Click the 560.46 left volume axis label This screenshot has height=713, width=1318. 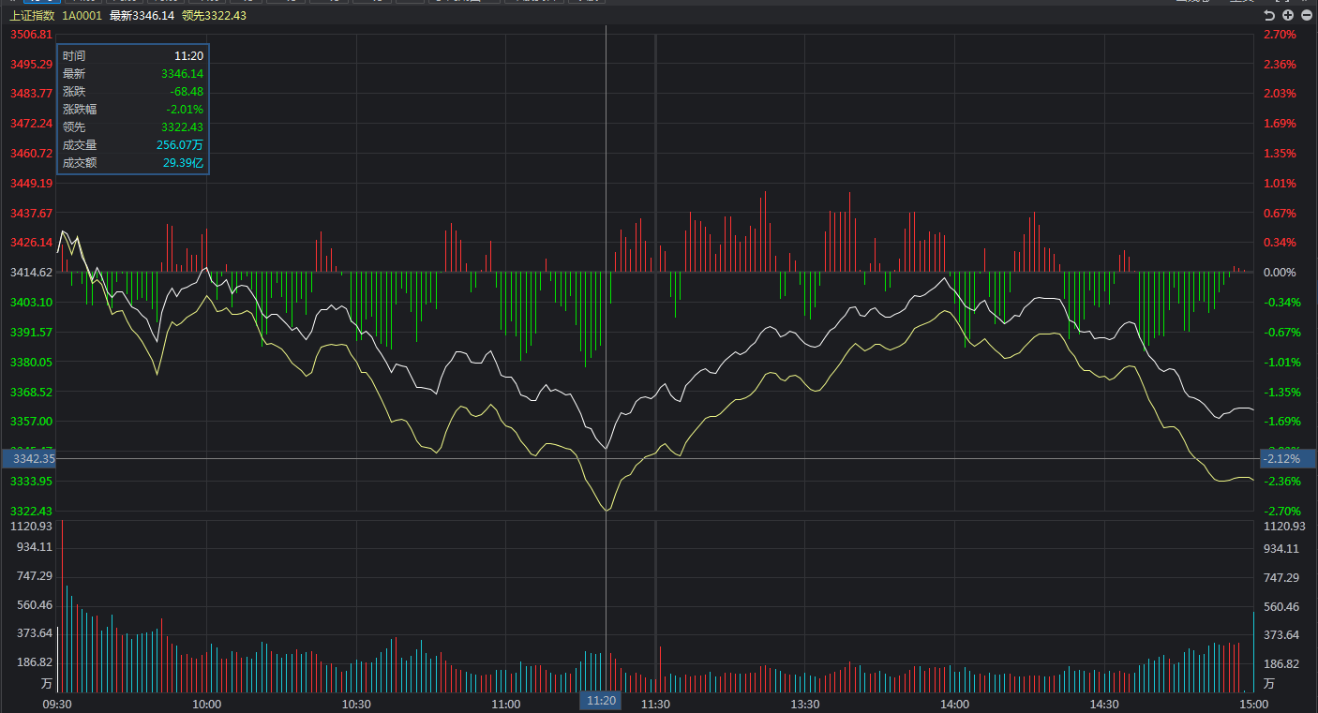click(35, 606)
